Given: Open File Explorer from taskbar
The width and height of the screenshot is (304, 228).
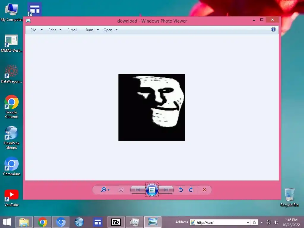Looking at the screenshot, I should click(24, 222).
